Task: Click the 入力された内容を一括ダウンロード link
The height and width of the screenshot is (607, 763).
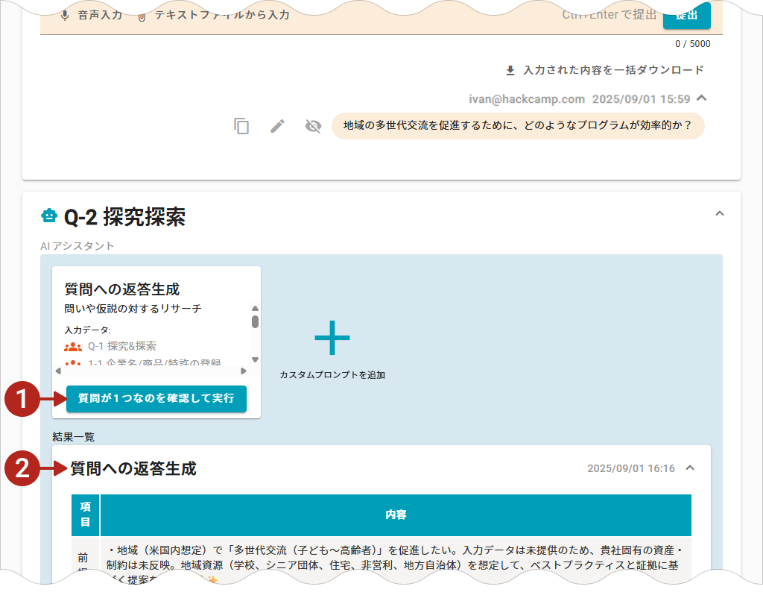Action: click(x=612, y=70)
